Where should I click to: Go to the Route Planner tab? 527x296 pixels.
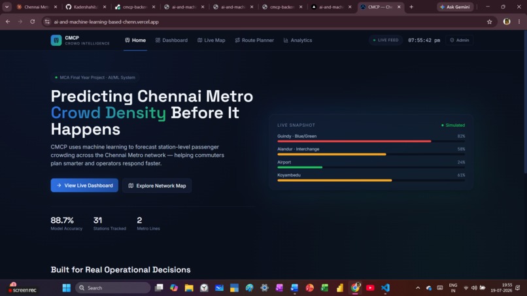pos(254,41)
